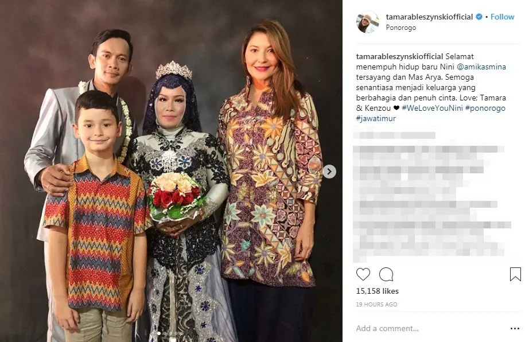This screenshot has width=525, height=342.
Task: Open the 19 HOURS AGO timestamp link
Action: click(376, 305)
